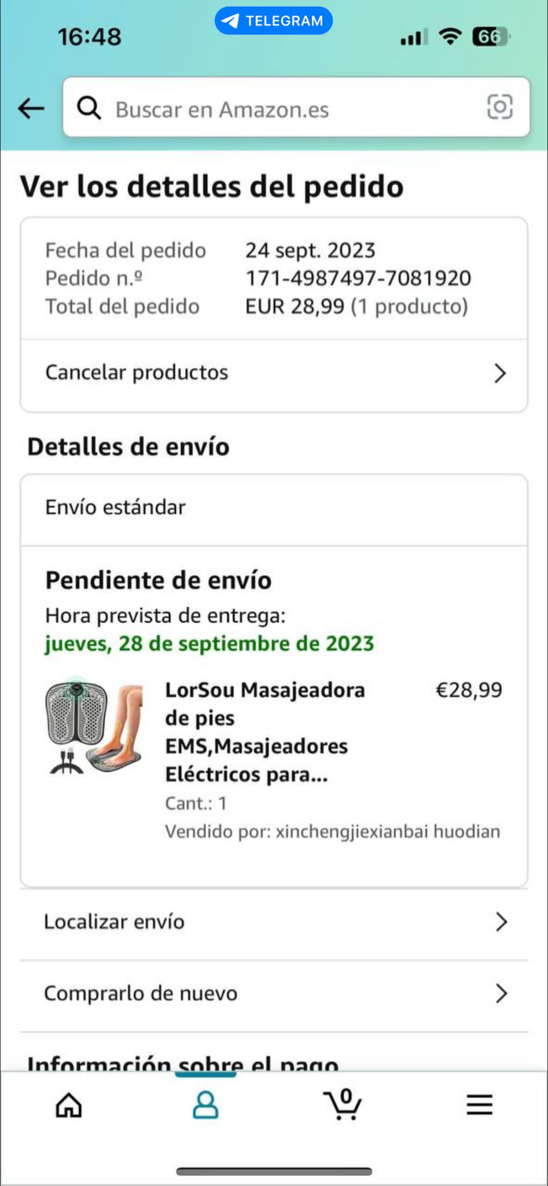This screenshot has height=1186, width=548.
Task: Open the shopping cart icon
Action: [343, 1104]
